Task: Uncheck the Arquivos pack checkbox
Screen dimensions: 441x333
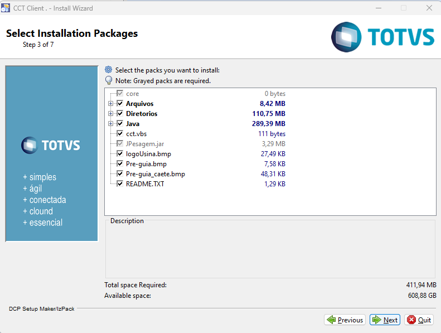Action: pyautogui.click(x=120, y=103)
